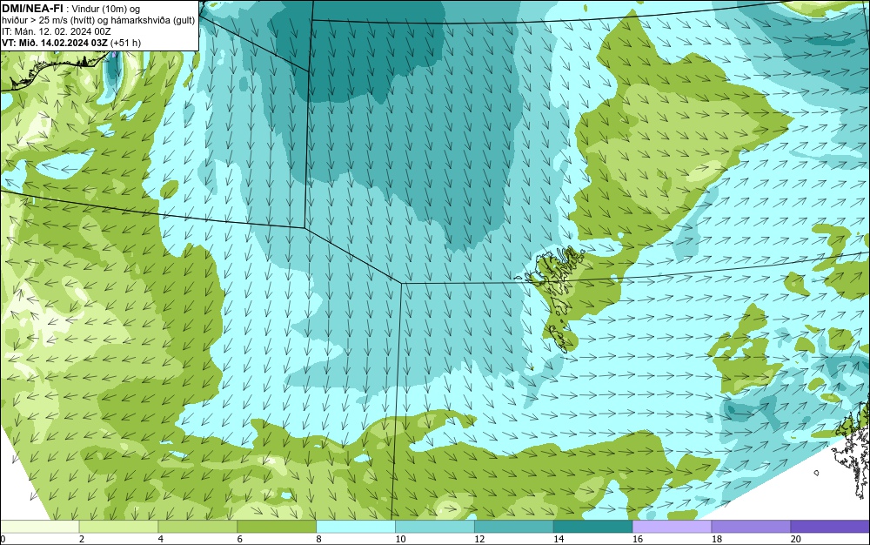
Task: Click the legend scale label 16
Action: point(638,539)
